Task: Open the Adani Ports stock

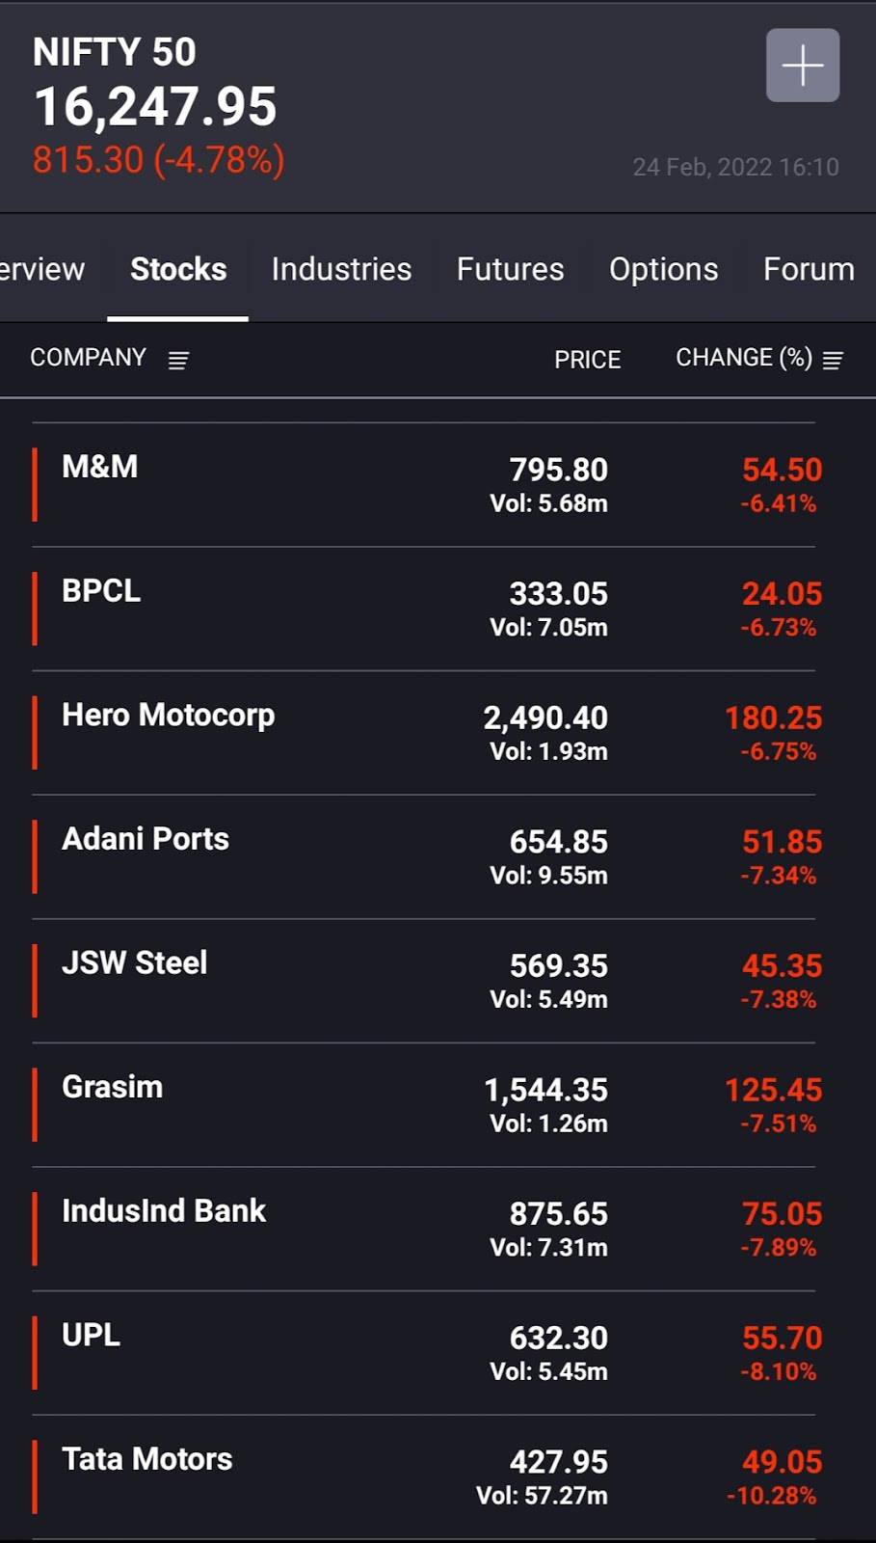Action: 146,839
